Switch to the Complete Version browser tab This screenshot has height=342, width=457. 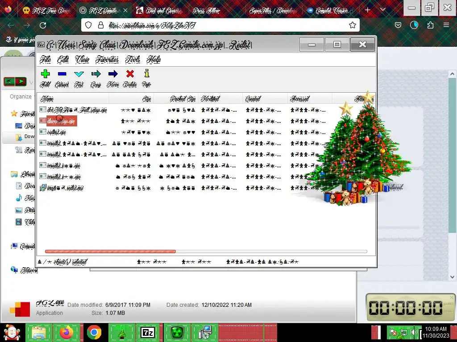pos(329,11)
